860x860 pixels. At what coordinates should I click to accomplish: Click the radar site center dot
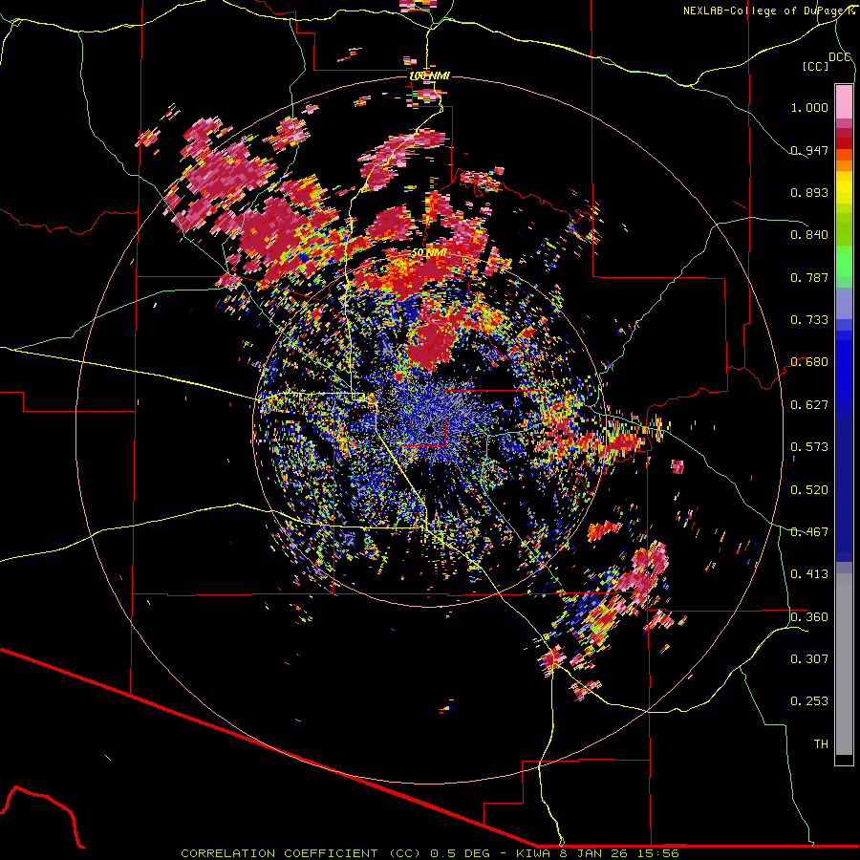point(431,429)
